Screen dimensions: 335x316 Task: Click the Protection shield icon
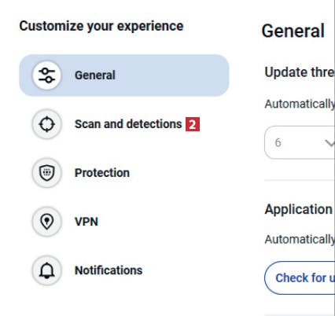(x=46, y=173)
